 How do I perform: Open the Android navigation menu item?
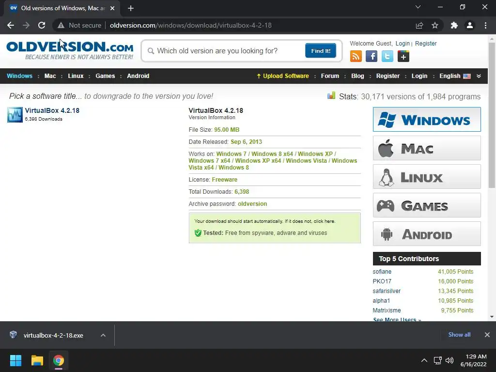138,76
